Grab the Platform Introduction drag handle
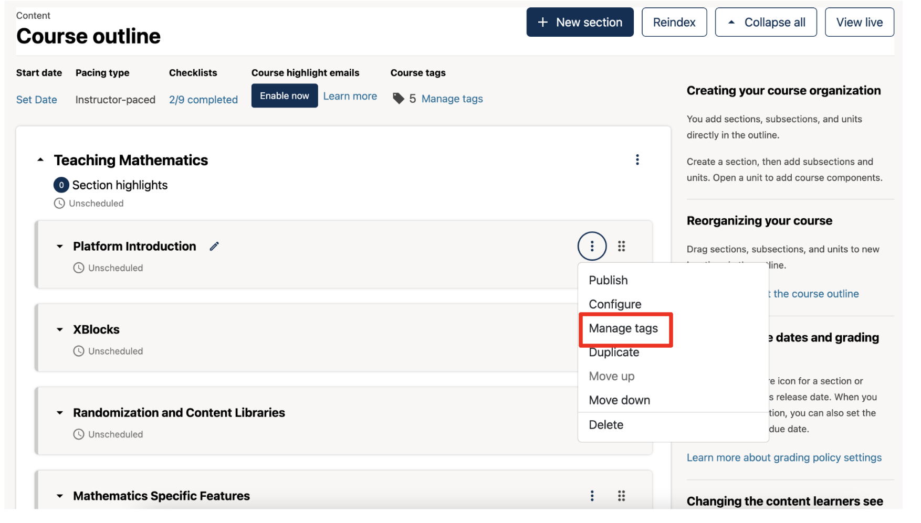The image size is (921, 523). tap(621, 246)
